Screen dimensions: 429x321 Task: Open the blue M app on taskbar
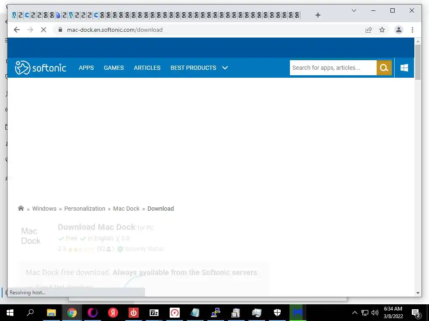(x=298, y=313)
